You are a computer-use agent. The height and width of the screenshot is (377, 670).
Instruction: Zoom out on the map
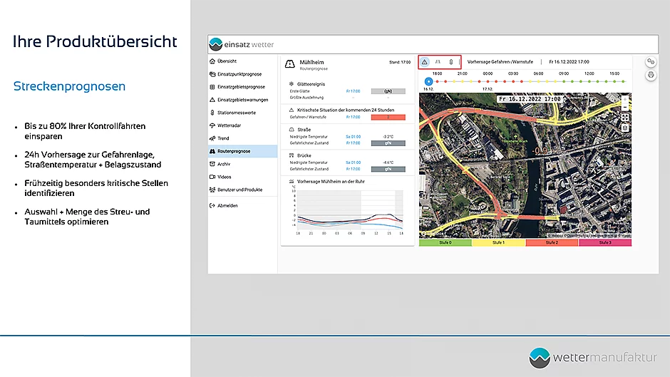pyautogui.click(x=624, y=108)
